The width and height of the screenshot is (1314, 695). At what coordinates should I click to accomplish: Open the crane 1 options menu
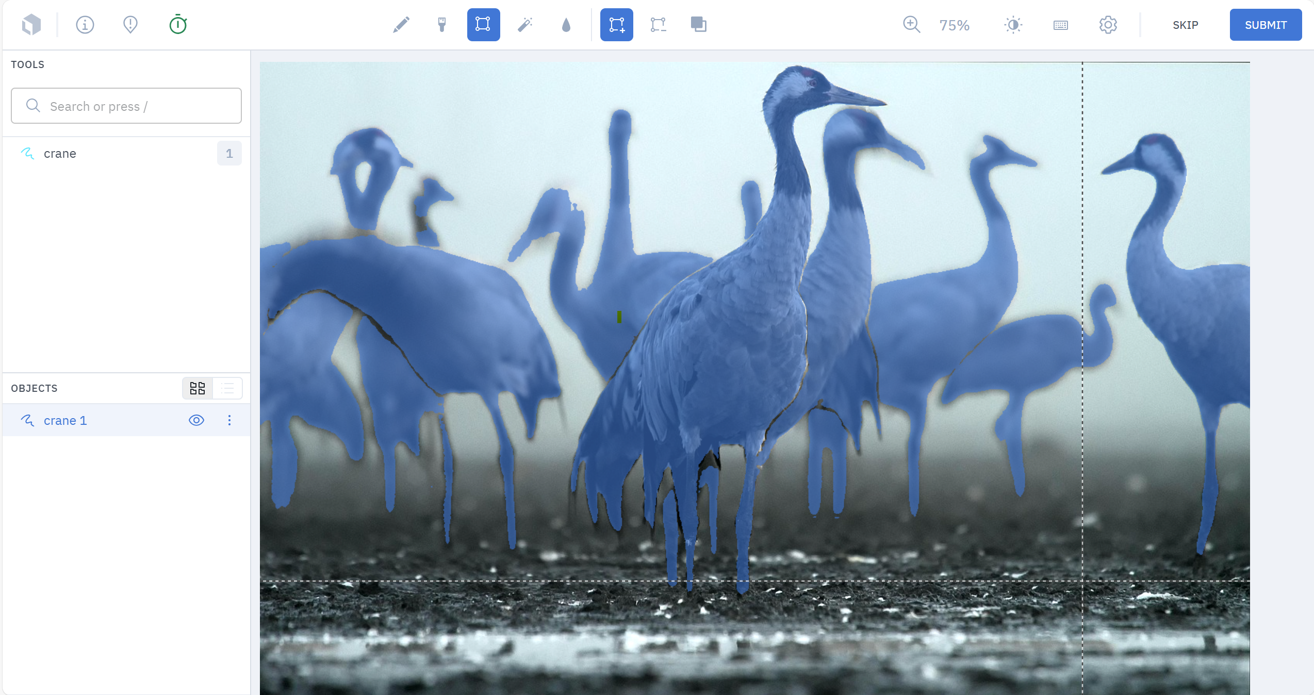[229, 420]
